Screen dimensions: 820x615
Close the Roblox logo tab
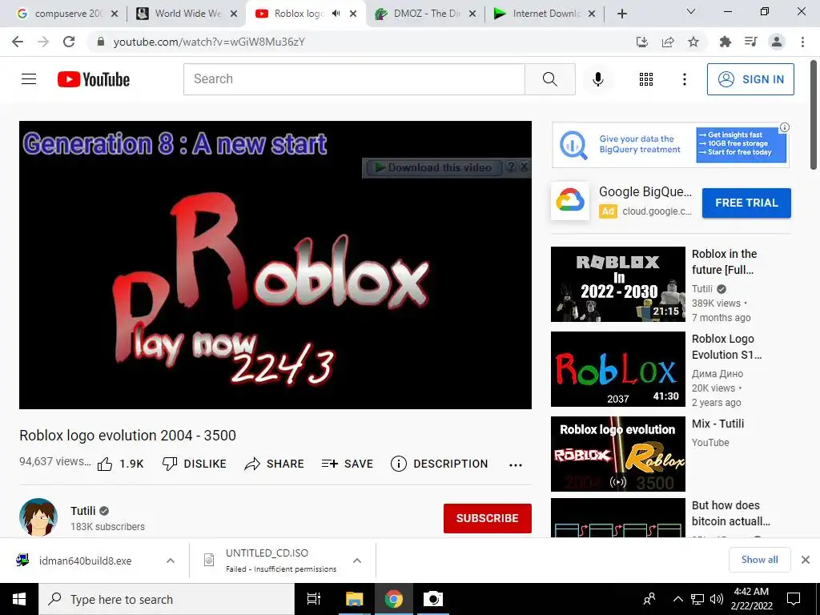point(353,14)
